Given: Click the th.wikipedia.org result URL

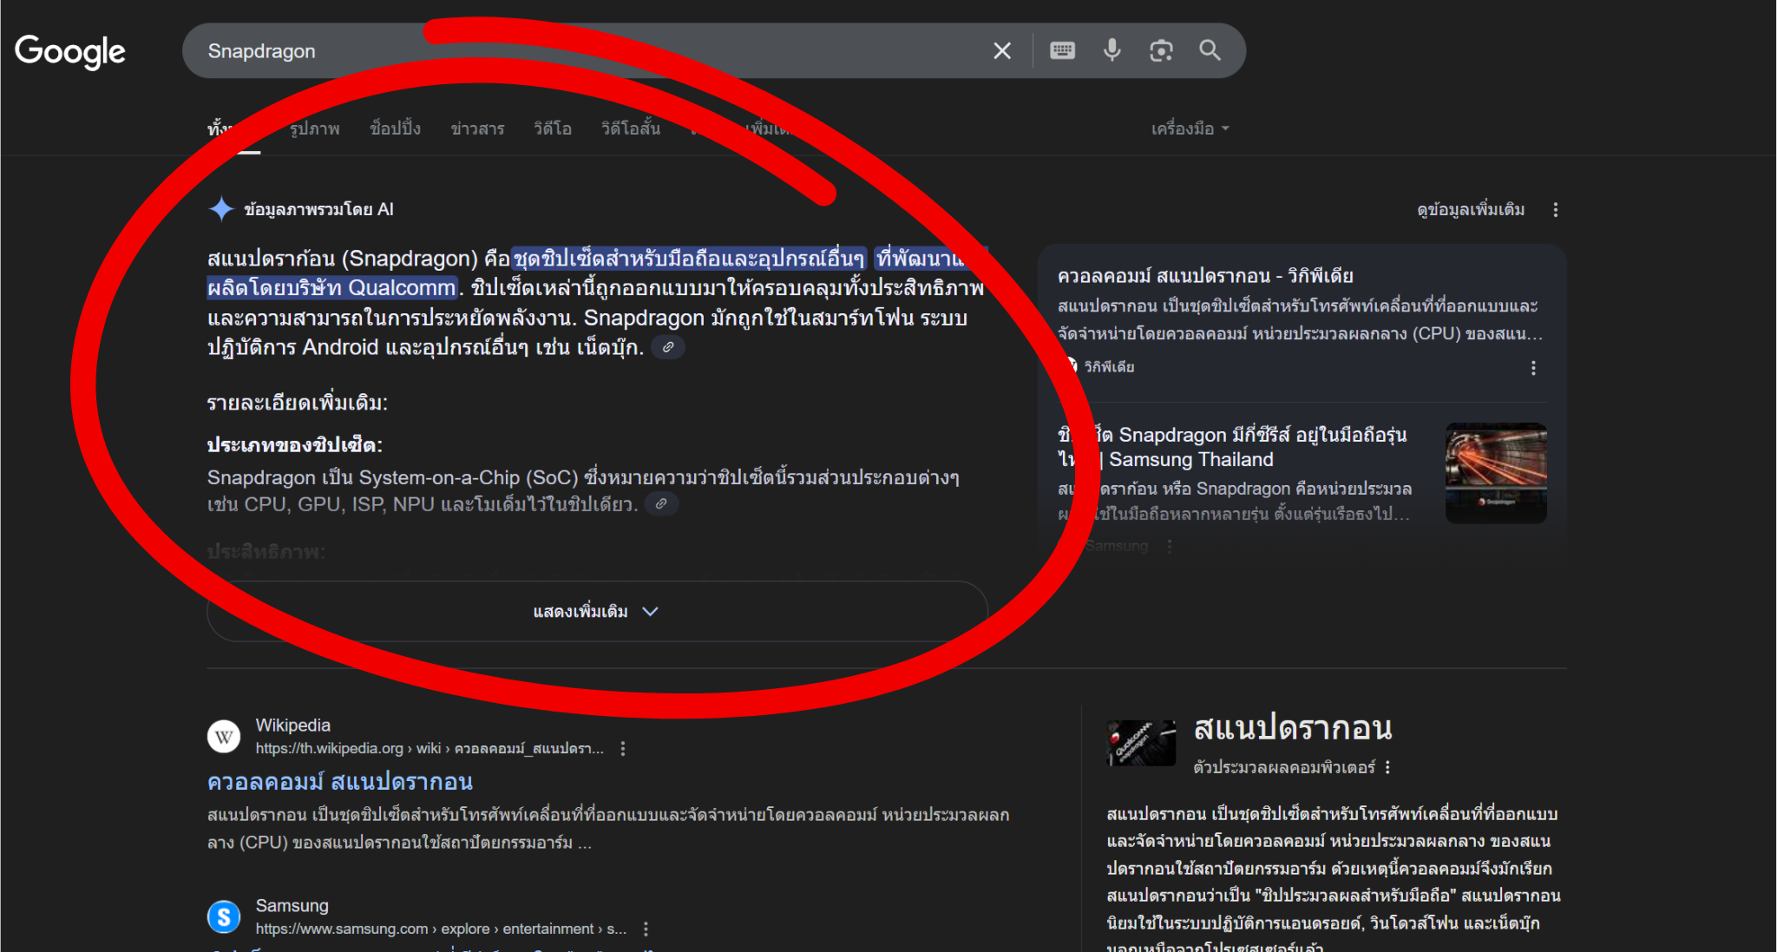Looking at the screenshot, I should (x=429, y=748).
